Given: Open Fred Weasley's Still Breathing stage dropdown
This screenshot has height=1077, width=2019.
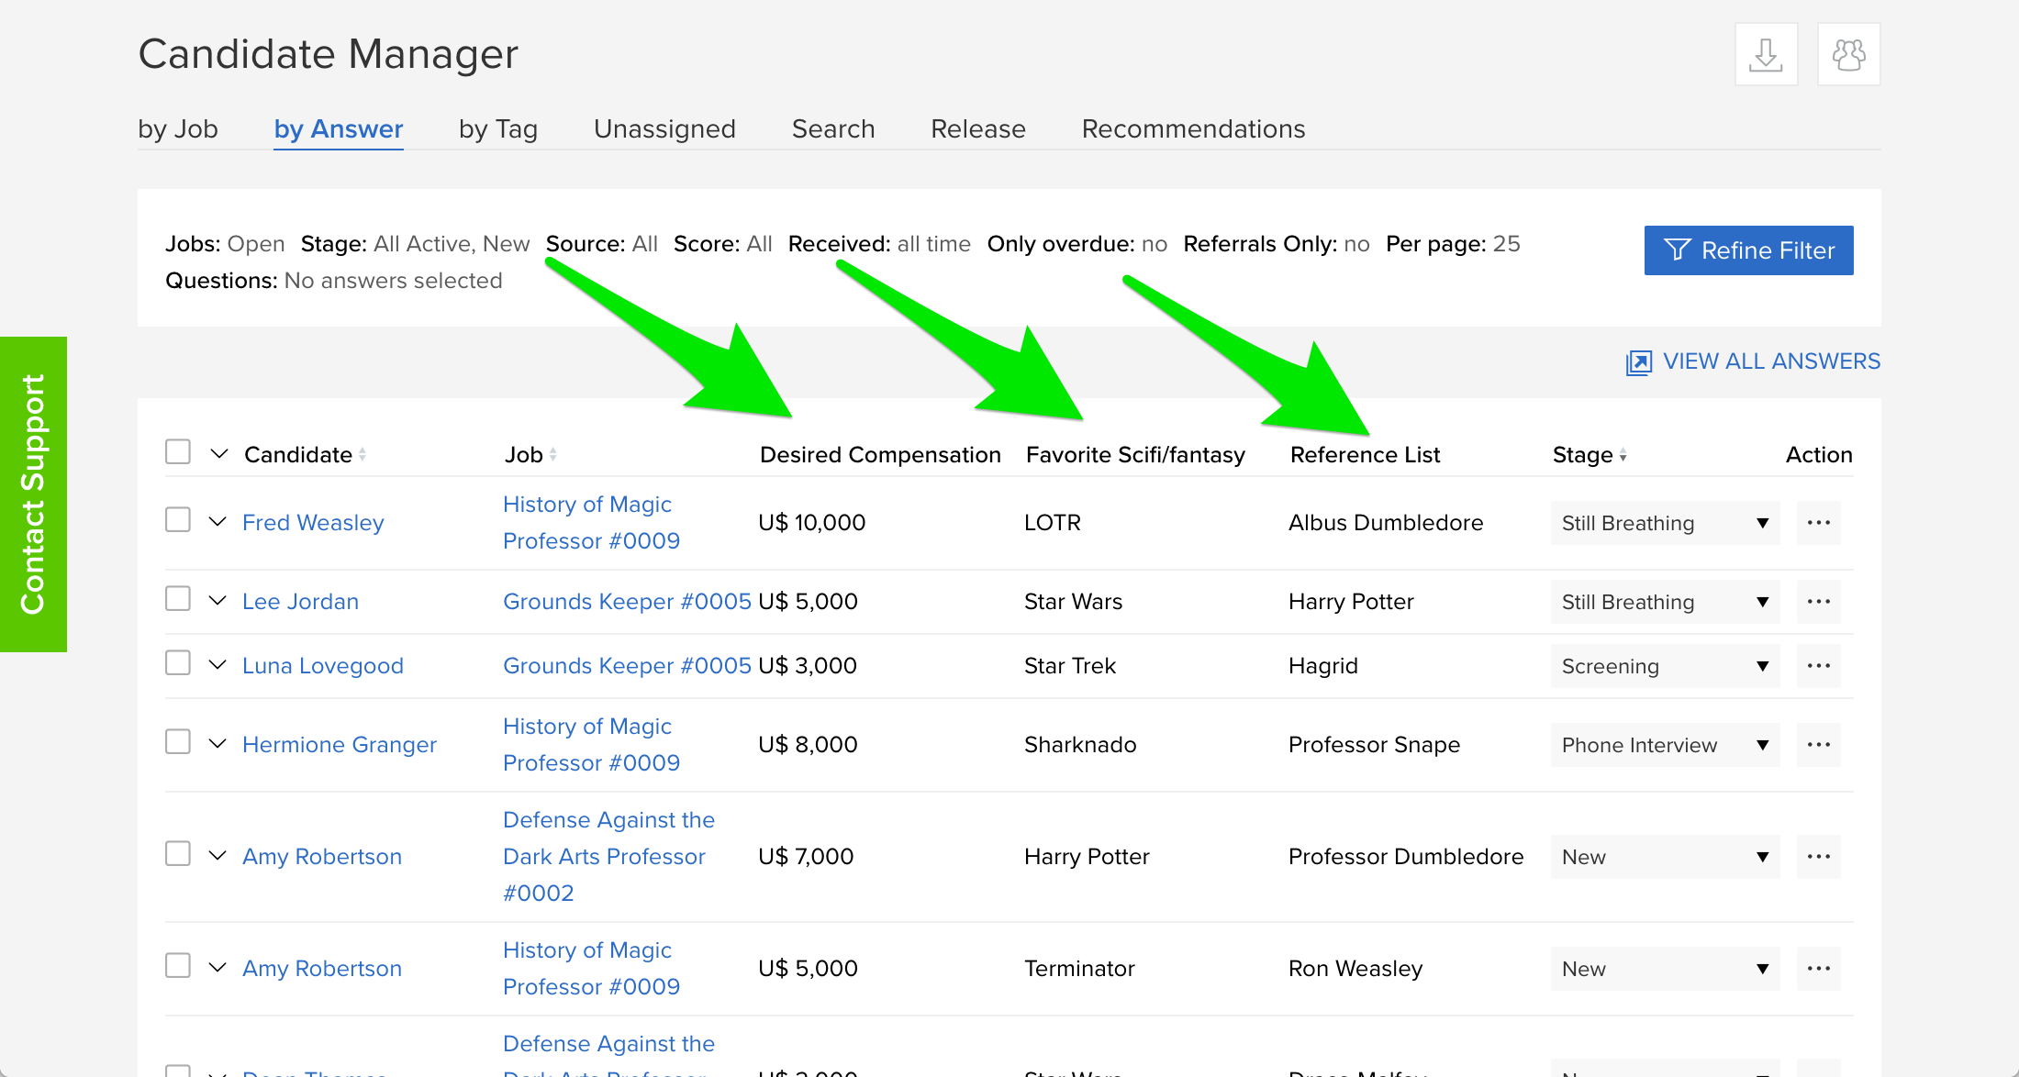Looking at the screenshot, I should 1664,523.
